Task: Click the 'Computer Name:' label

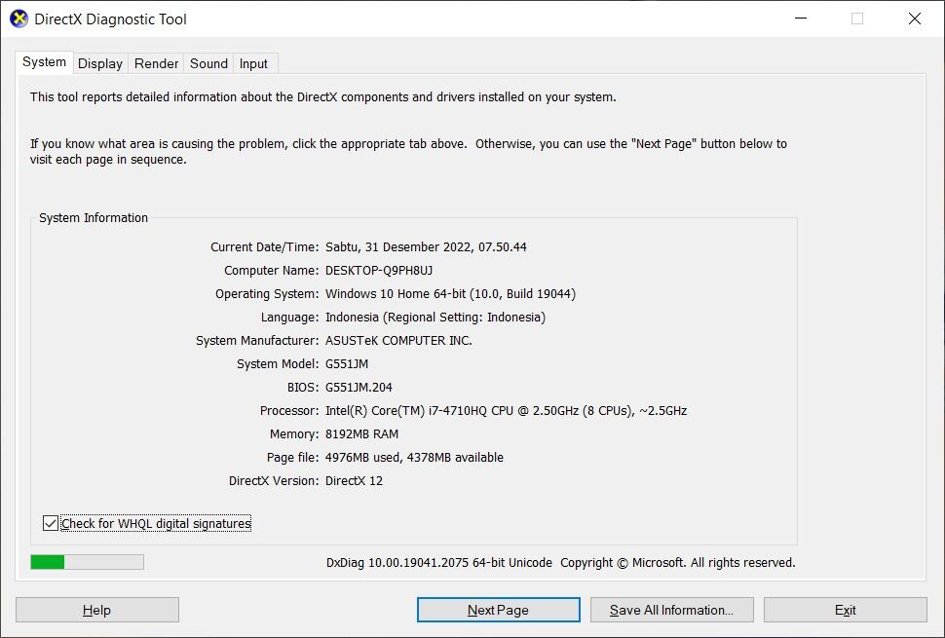Action: coord(271,271)
